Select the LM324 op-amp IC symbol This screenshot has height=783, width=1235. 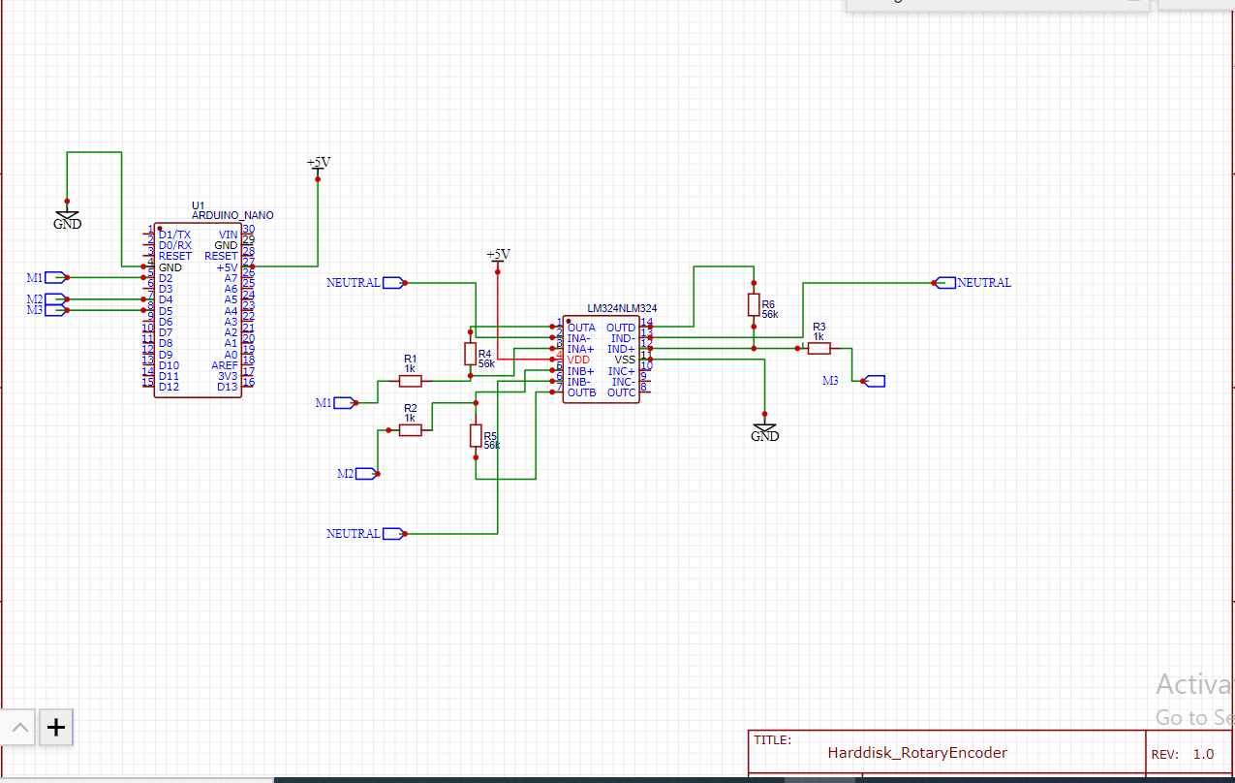(x=601, y=359)
